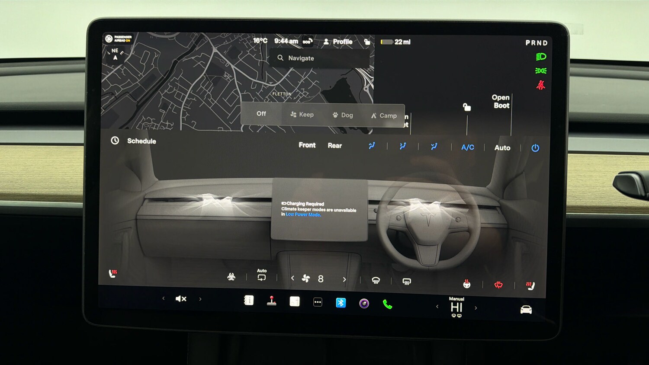Tap the Navigate search field
This screenshot has width=649, height=365.
pyautogui.click(x=320, y=58)
